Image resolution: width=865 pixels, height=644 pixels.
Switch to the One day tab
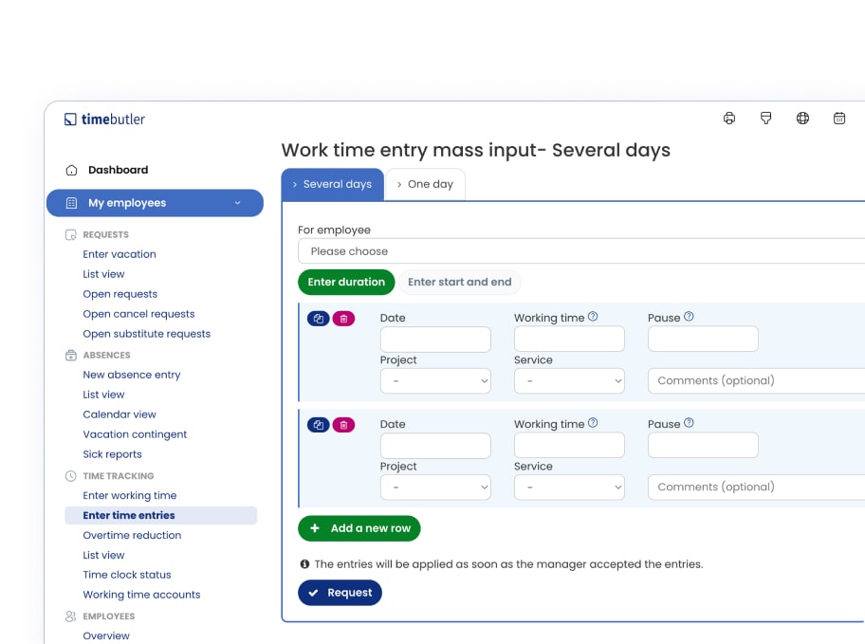tap(425, 184)
